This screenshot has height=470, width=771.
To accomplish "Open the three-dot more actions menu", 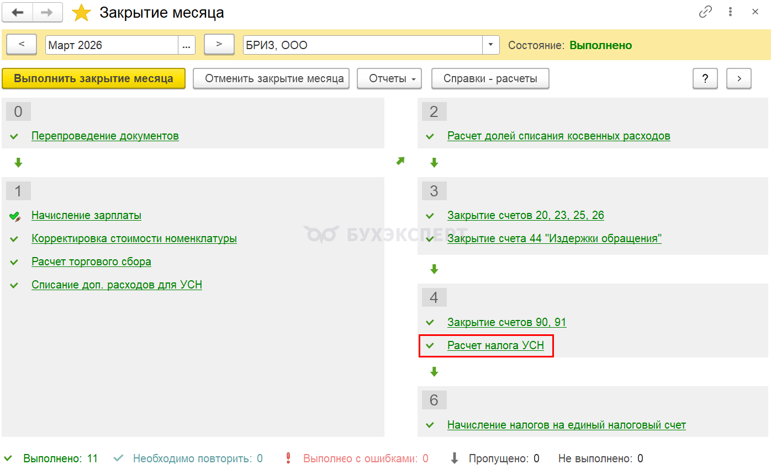I will 730,12.
